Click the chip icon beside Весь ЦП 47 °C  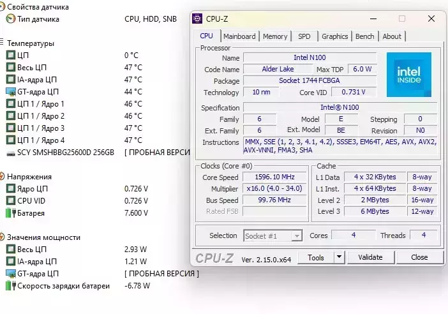click(11, 68)
